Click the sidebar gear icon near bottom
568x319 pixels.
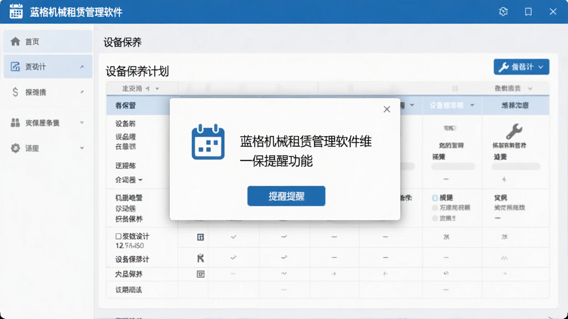tap(15, 148)
